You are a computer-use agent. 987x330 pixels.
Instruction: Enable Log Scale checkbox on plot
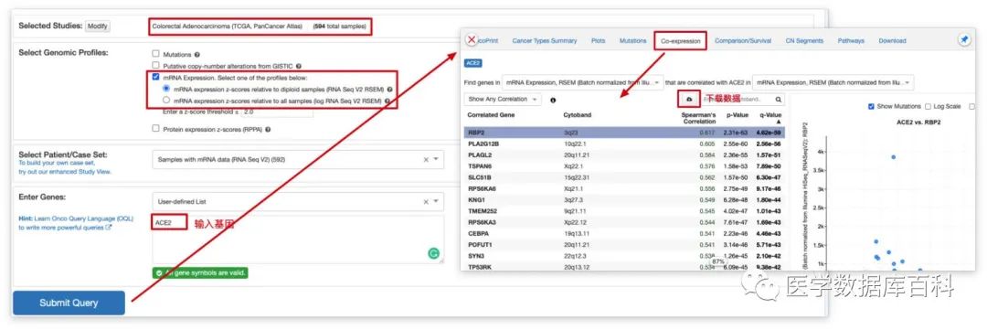pos(929,106)
